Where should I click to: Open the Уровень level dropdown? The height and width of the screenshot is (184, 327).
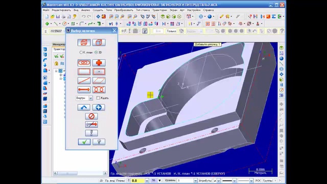(195, 180)
